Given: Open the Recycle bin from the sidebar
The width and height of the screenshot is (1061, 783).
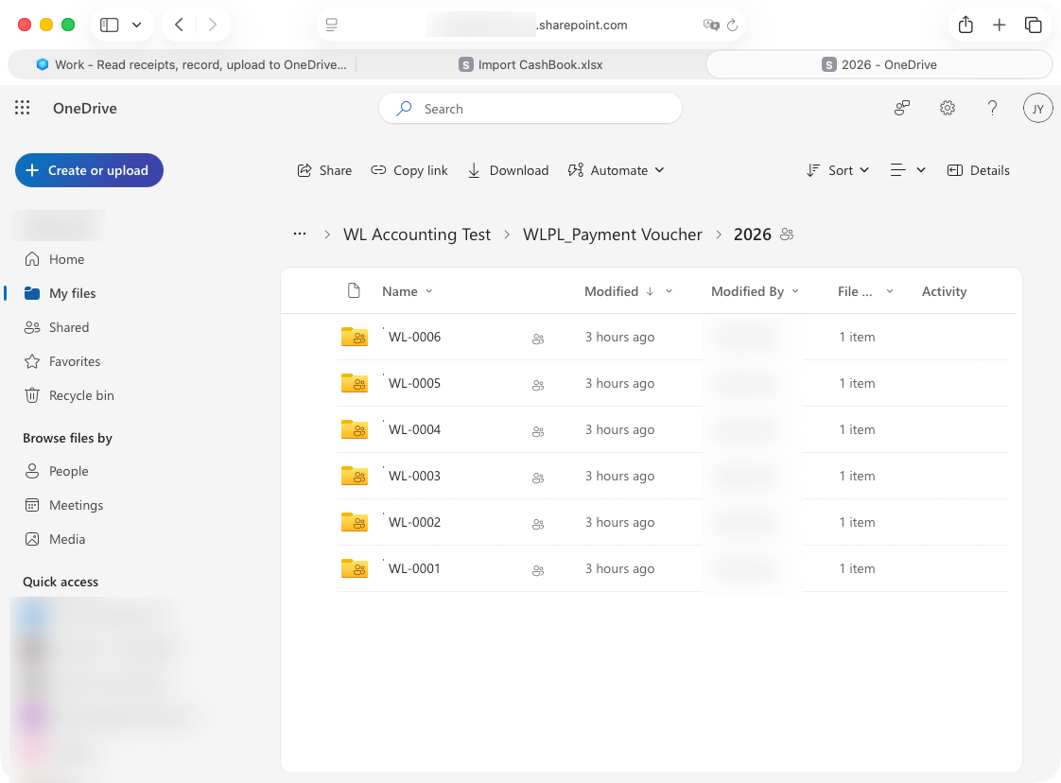Looking at the screenshot, I should [x=79, y=395].
